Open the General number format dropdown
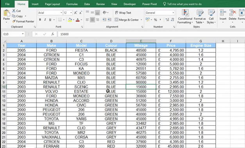This screenshot has height=148, width=245. [x=173, y=13]
